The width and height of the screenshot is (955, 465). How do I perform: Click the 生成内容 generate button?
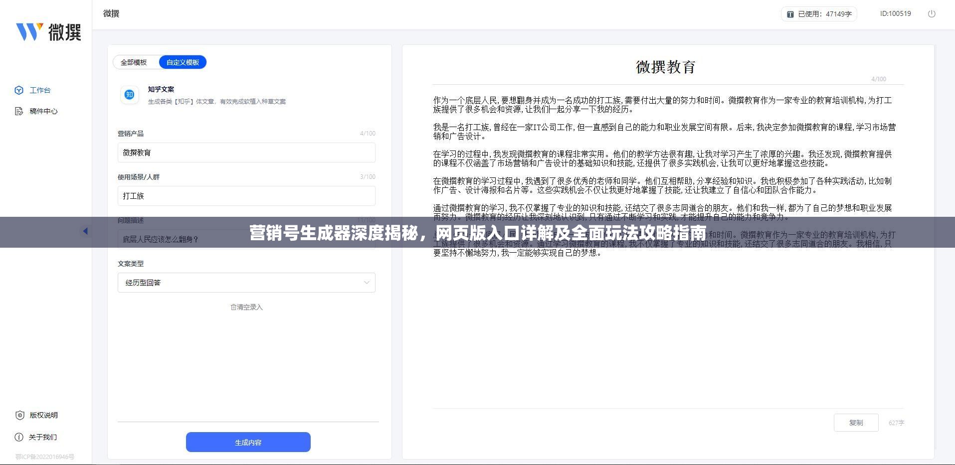point(248,442)
